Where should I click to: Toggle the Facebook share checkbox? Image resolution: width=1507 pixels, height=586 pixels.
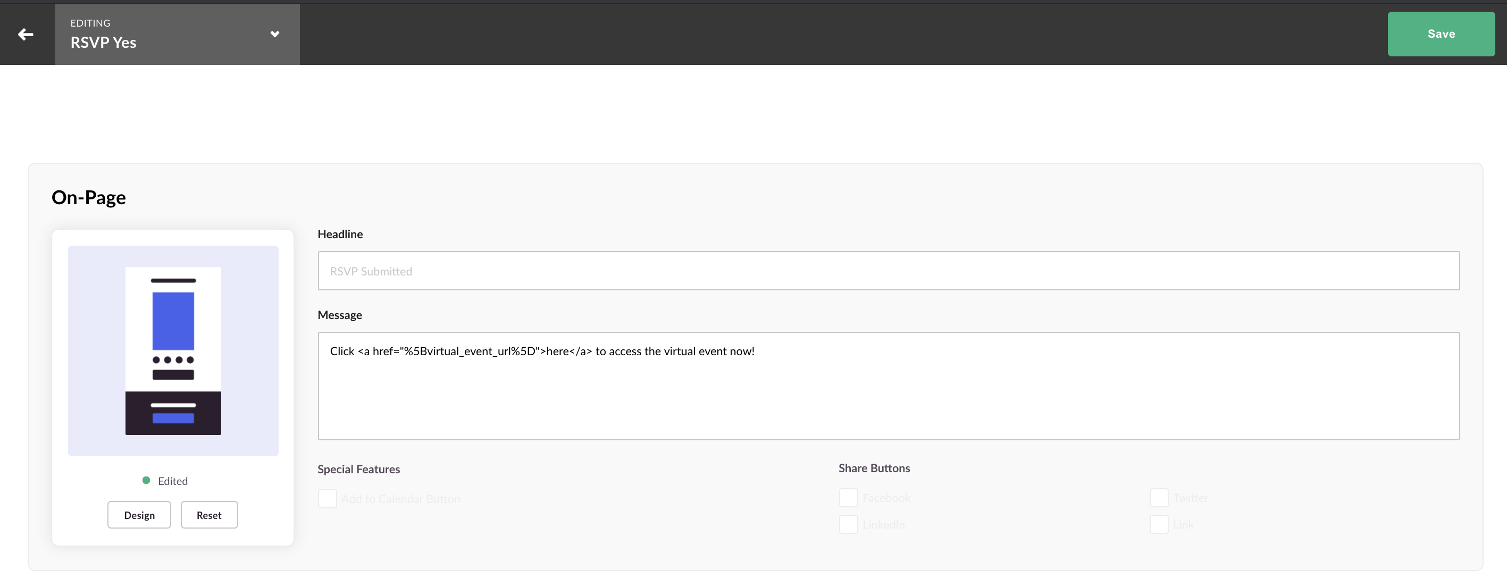coord(848,498)
